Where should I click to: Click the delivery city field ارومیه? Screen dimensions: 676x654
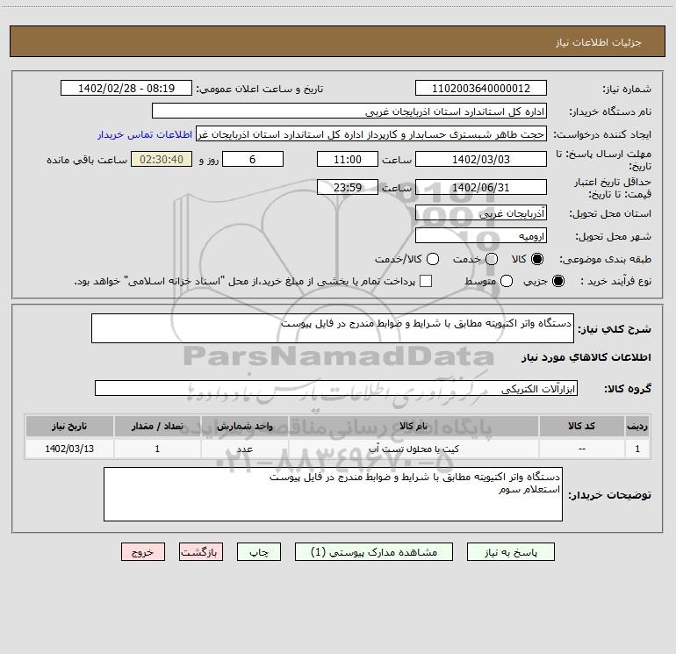pos(481,236)
